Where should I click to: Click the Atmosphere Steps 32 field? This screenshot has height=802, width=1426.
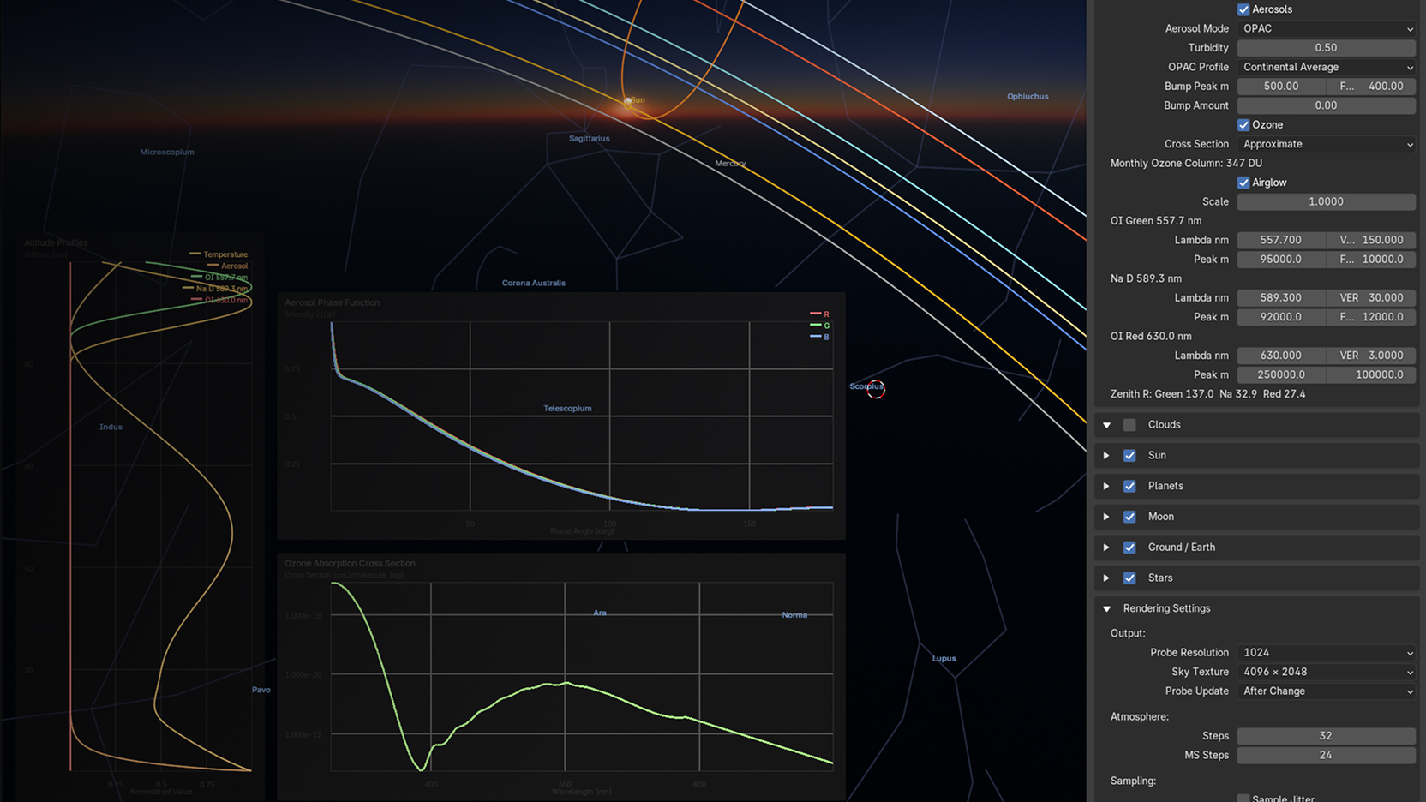1327,736
